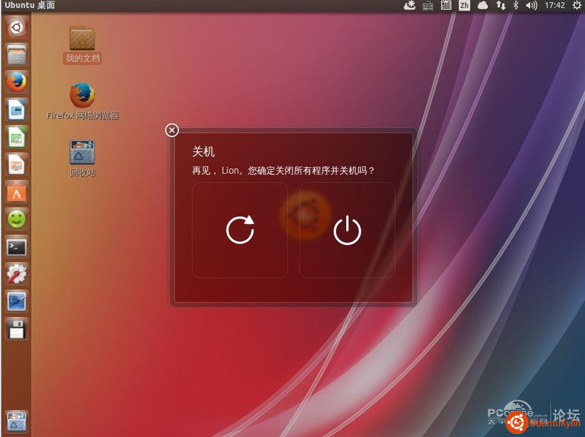Launch Firefox from the launcher
The height and width of the screenshot is (437, 585).
(17, 82)
